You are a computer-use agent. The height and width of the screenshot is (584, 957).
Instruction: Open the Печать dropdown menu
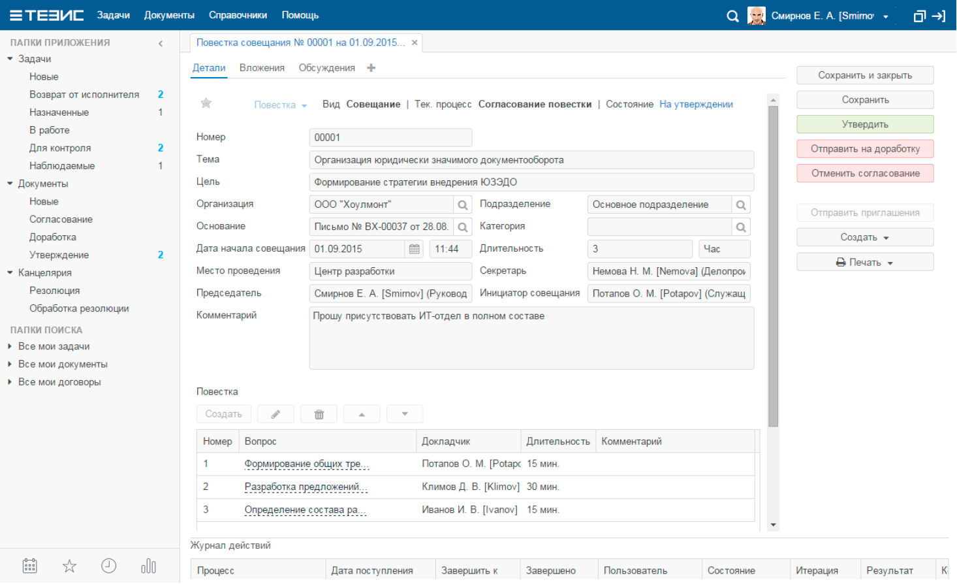[x=864, y=263]
